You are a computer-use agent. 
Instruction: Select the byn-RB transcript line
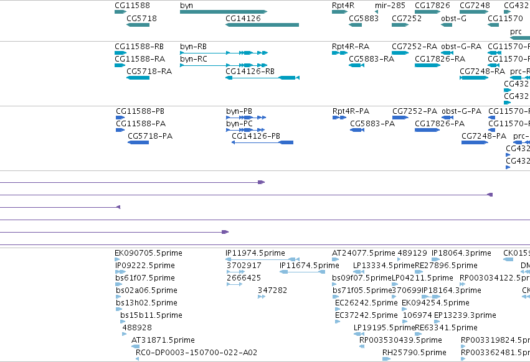(x=224, y=53)
